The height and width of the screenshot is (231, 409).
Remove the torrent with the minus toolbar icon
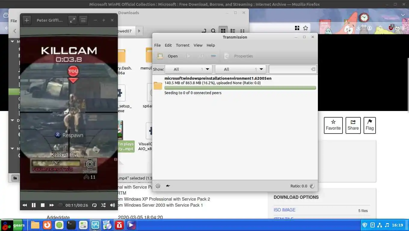point(214,56)
